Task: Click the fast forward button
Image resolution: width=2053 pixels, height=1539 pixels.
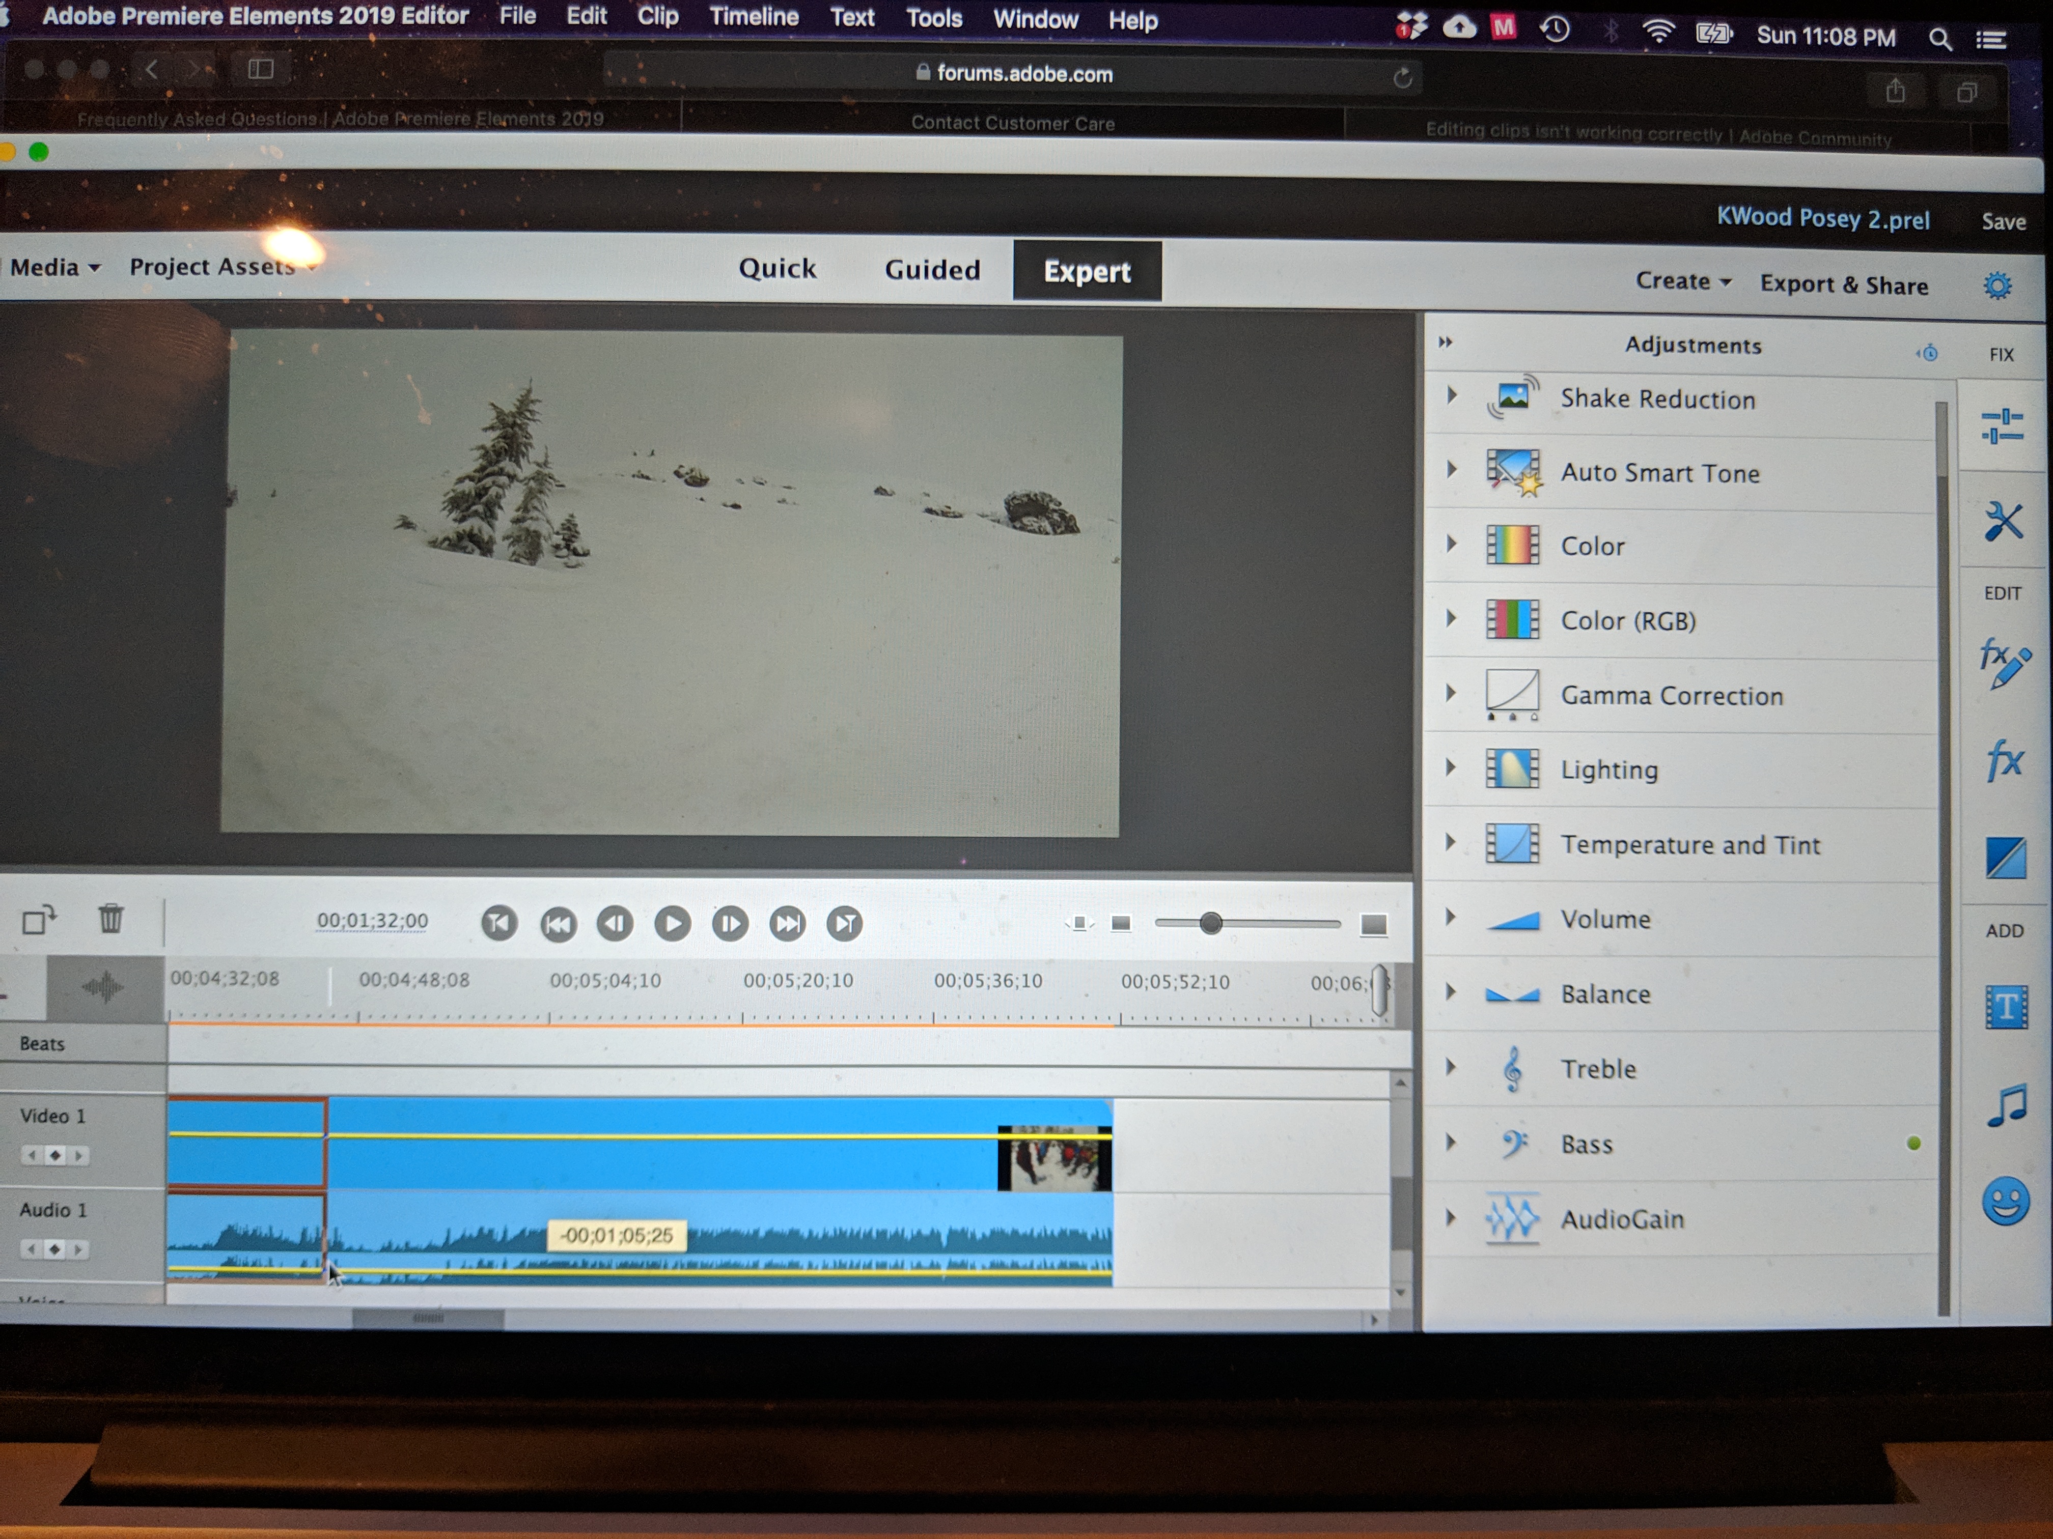Action: pyautogui.click(x=788, y=924)
